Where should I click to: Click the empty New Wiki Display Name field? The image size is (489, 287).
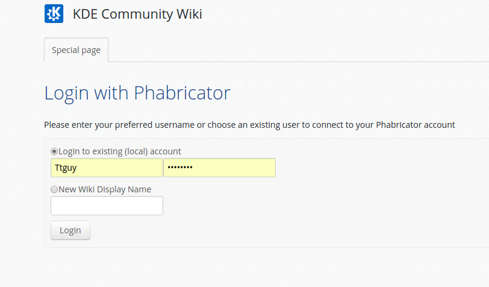point(107,206)
